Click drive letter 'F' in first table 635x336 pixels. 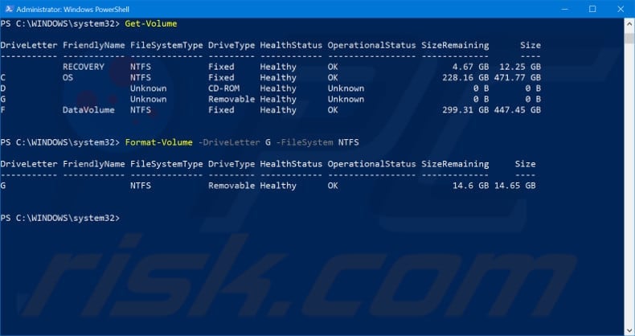(3, 110)
